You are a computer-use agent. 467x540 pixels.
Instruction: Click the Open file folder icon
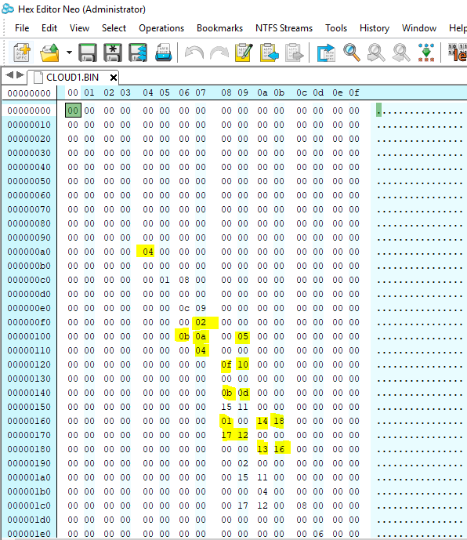pos(49,53)
